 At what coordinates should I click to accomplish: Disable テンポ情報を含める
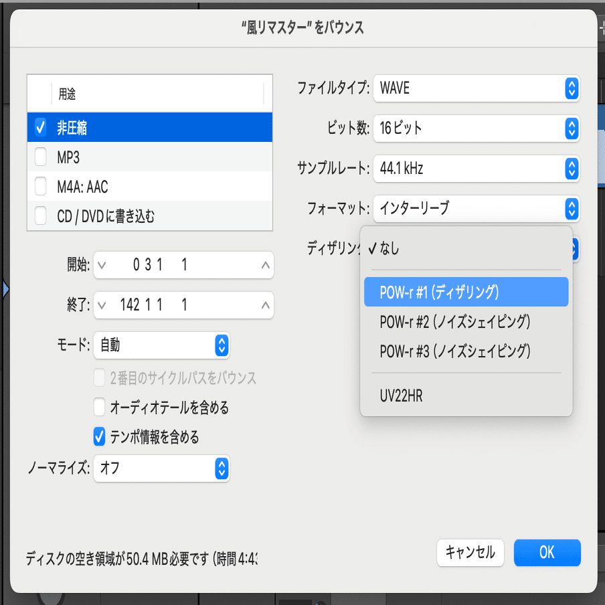point(99,436)
